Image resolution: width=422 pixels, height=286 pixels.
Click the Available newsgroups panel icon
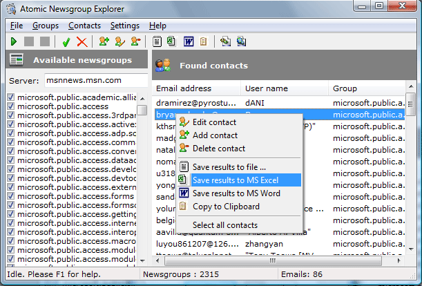(16, 60)
